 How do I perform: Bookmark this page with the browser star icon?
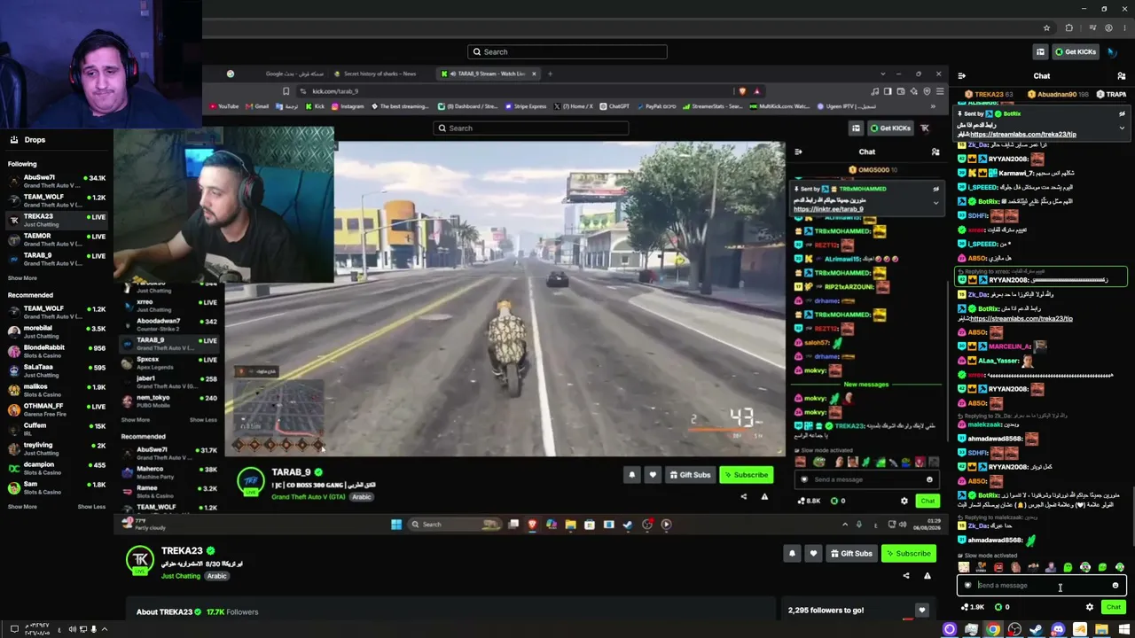pos(1046,28)
